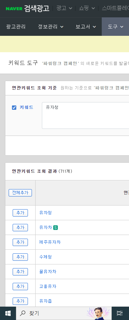
Task: Open the 보고서 menu
Action: click(x=85, y=27)
